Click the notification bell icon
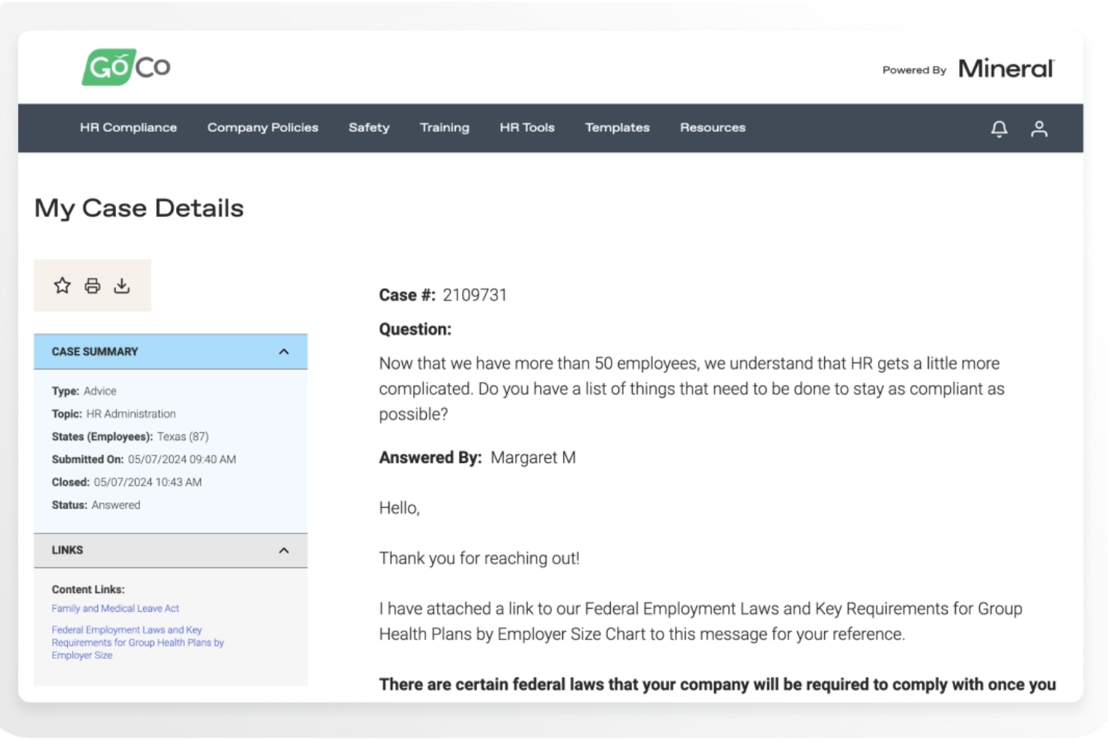 (999, 128)
